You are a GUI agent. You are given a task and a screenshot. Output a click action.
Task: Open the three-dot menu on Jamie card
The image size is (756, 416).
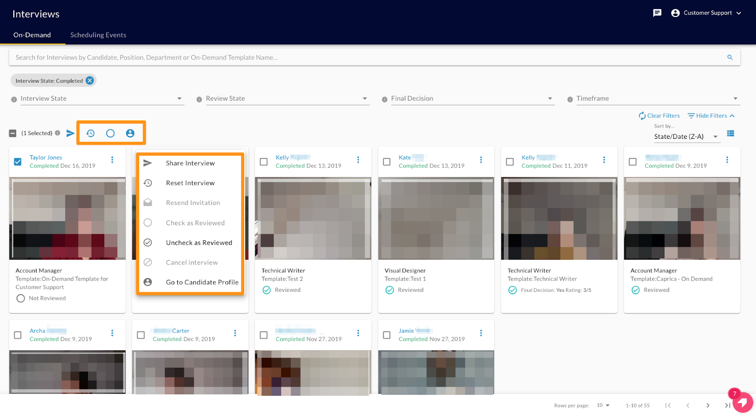coord(481,333)
